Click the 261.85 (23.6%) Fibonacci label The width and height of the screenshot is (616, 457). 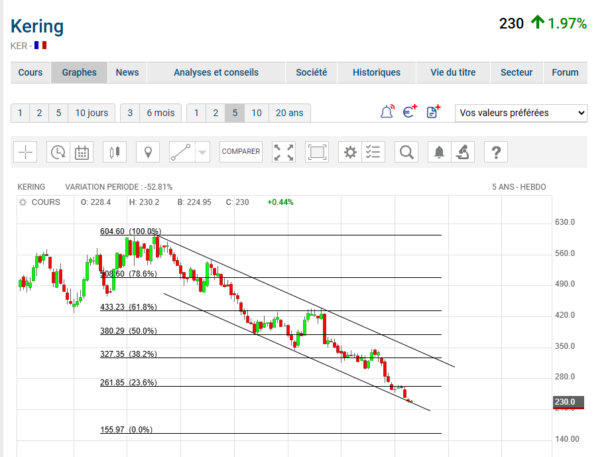tap(129, 382)
